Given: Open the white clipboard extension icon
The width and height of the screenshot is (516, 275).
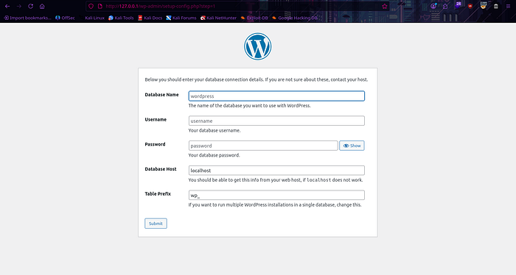Looking at the screenshot, I should (x=496, y=6).
